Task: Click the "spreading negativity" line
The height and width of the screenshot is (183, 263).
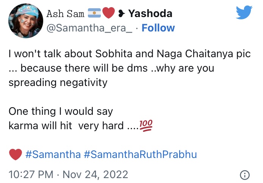Action: point(58,82)
